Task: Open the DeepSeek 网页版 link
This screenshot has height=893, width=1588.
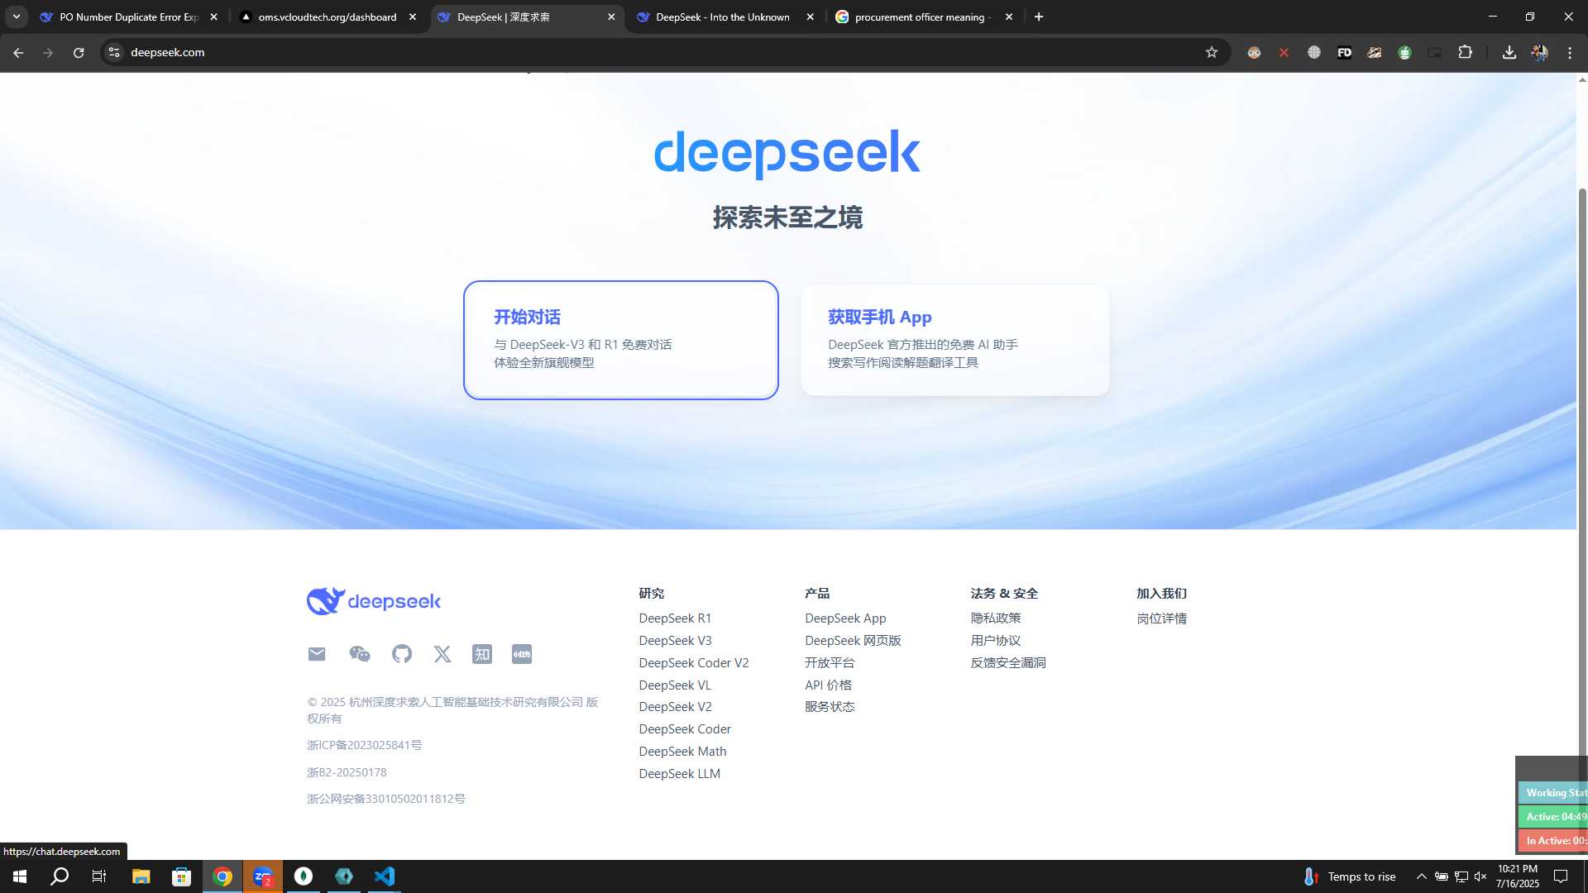Action: [853, 641]
